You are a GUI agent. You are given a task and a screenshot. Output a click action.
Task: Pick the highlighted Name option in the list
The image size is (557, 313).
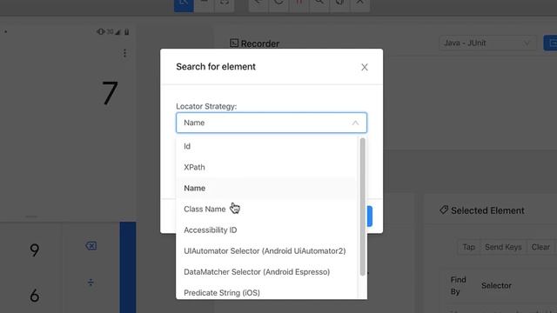point(267,188)
